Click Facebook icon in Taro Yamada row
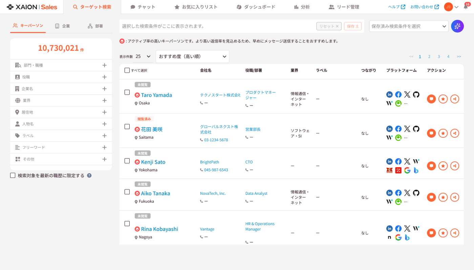 click(398, 95)
